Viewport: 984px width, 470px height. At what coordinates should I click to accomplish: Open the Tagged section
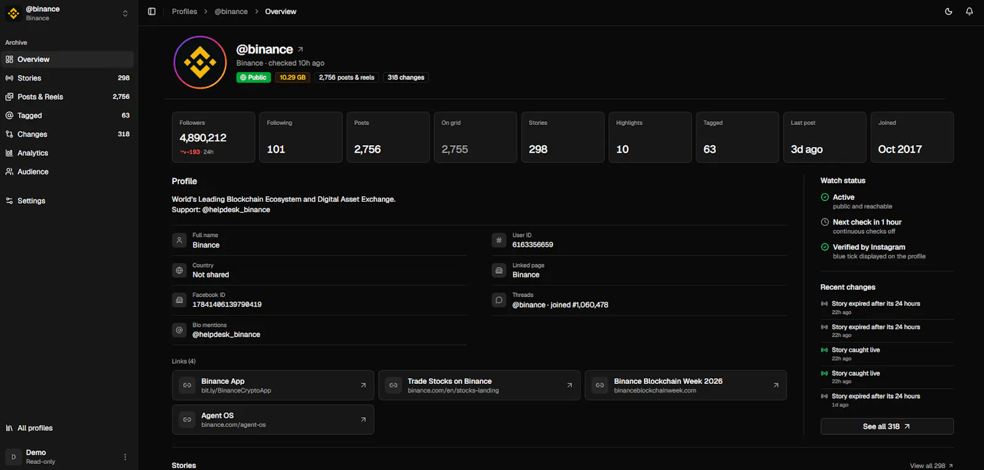tap(68, 116)
